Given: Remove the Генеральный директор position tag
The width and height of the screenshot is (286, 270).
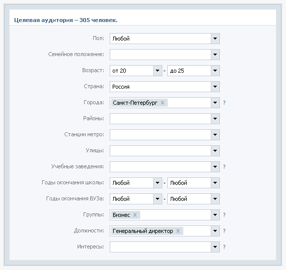Looking at the screenshot, I should tap(178, 231).
